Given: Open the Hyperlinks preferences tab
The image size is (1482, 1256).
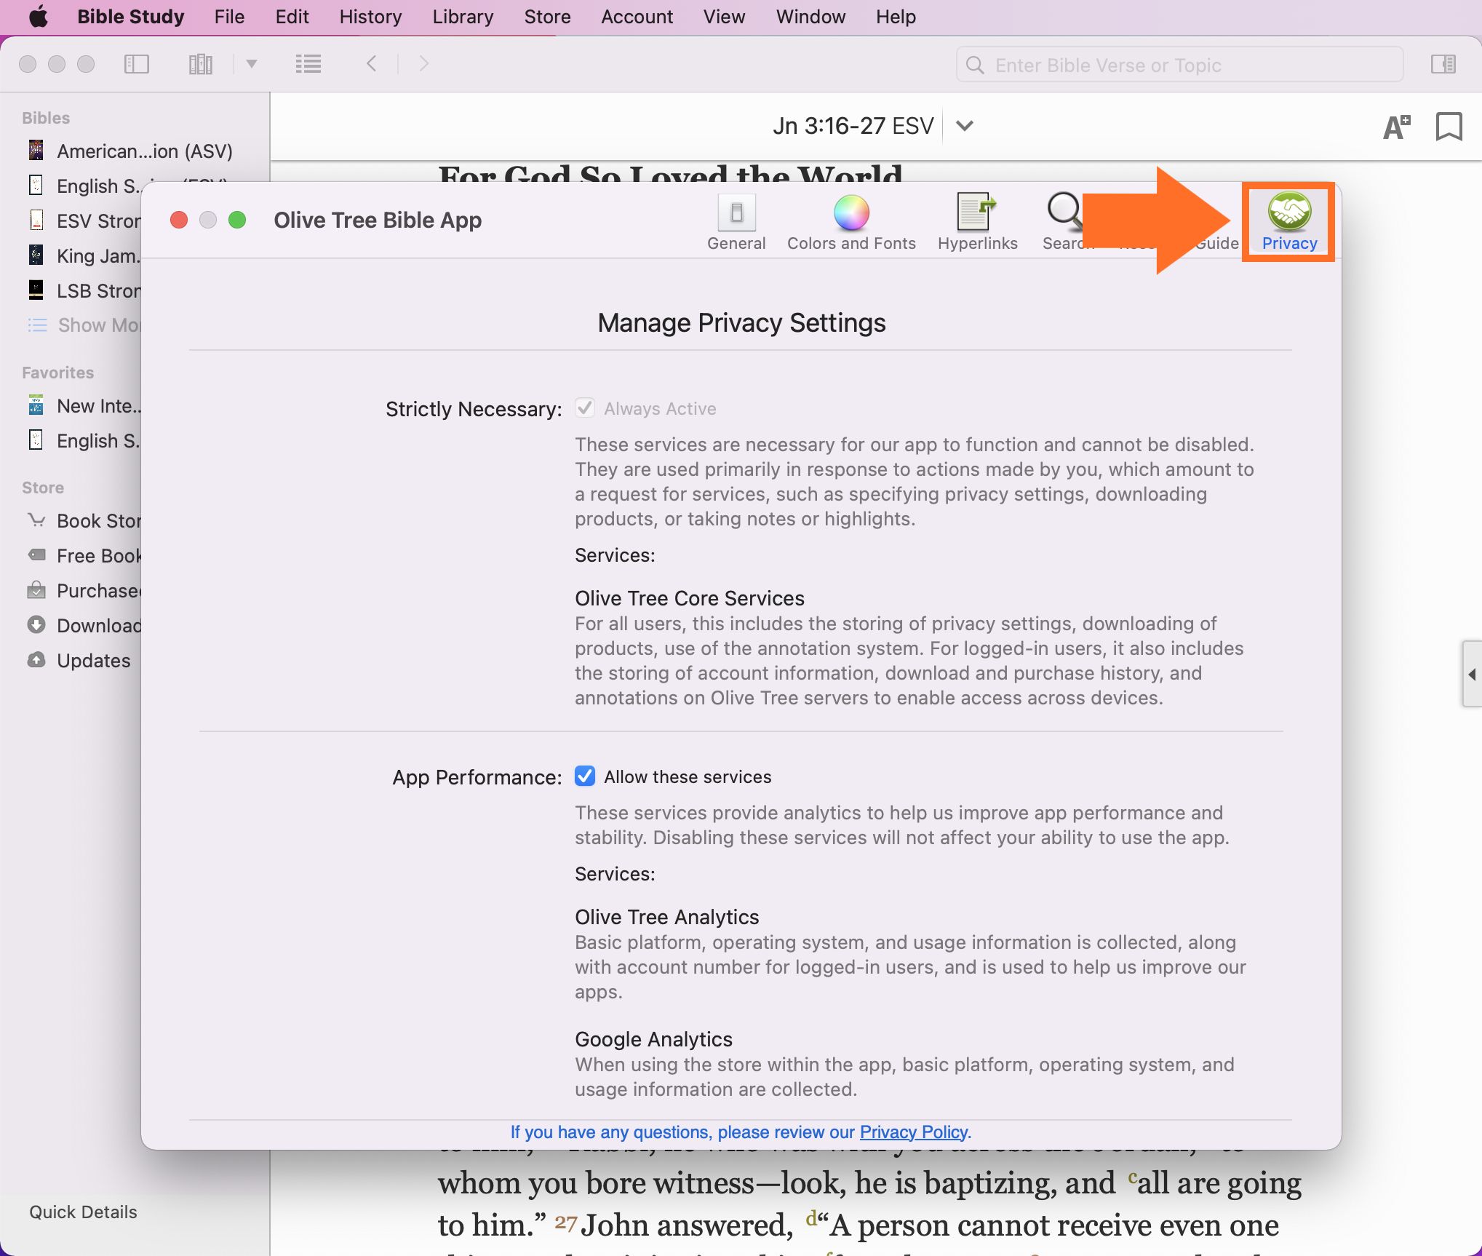Looking at the screenshot, I should coord(977,223).
